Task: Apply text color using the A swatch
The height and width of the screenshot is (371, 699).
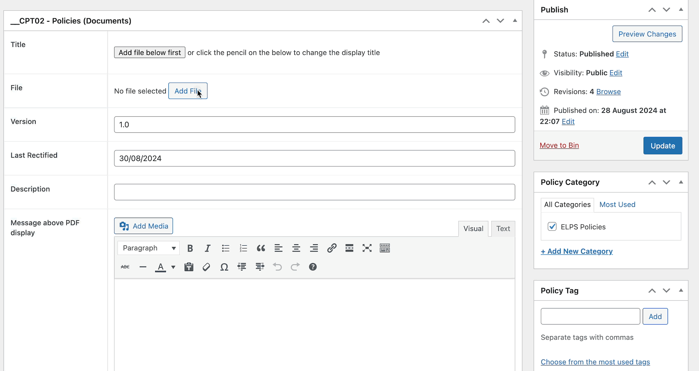Action: 160,267
